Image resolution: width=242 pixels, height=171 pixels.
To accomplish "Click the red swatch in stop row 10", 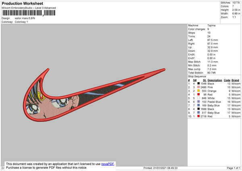I will coord(198,116).
